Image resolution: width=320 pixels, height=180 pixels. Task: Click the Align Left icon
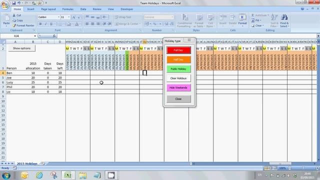(87, 24)
